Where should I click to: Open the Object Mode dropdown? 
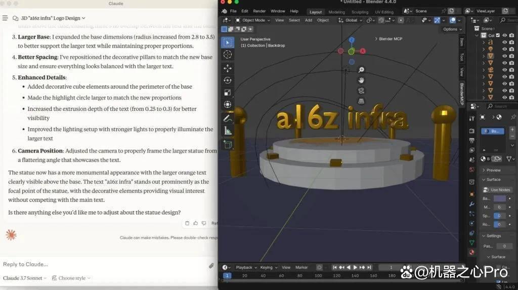click(253, 20)
